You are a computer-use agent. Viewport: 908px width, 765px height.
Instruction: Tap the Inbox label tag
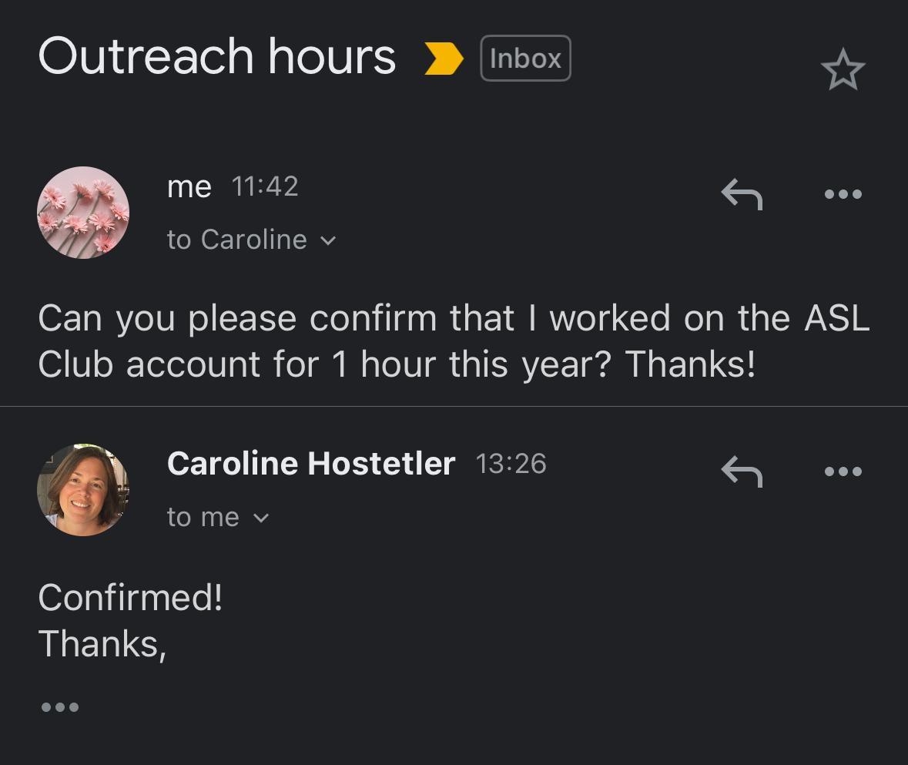point(525,59)
